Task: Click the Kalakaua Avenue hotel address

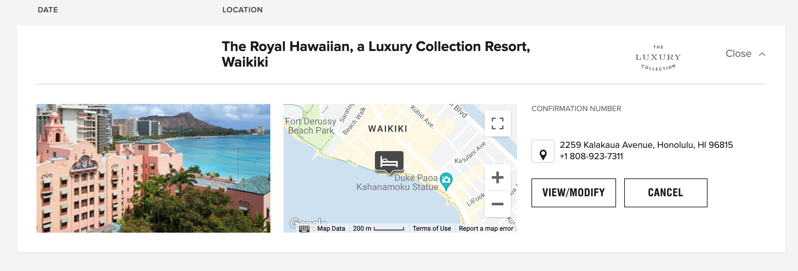Action: pyautogui.click(x=646, y=145)
